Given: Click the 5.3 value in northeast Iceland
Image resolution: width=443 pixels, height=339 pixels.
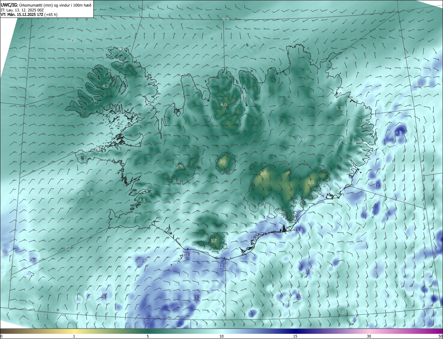Looking at the screenshot, I should [x=339, y=108].
